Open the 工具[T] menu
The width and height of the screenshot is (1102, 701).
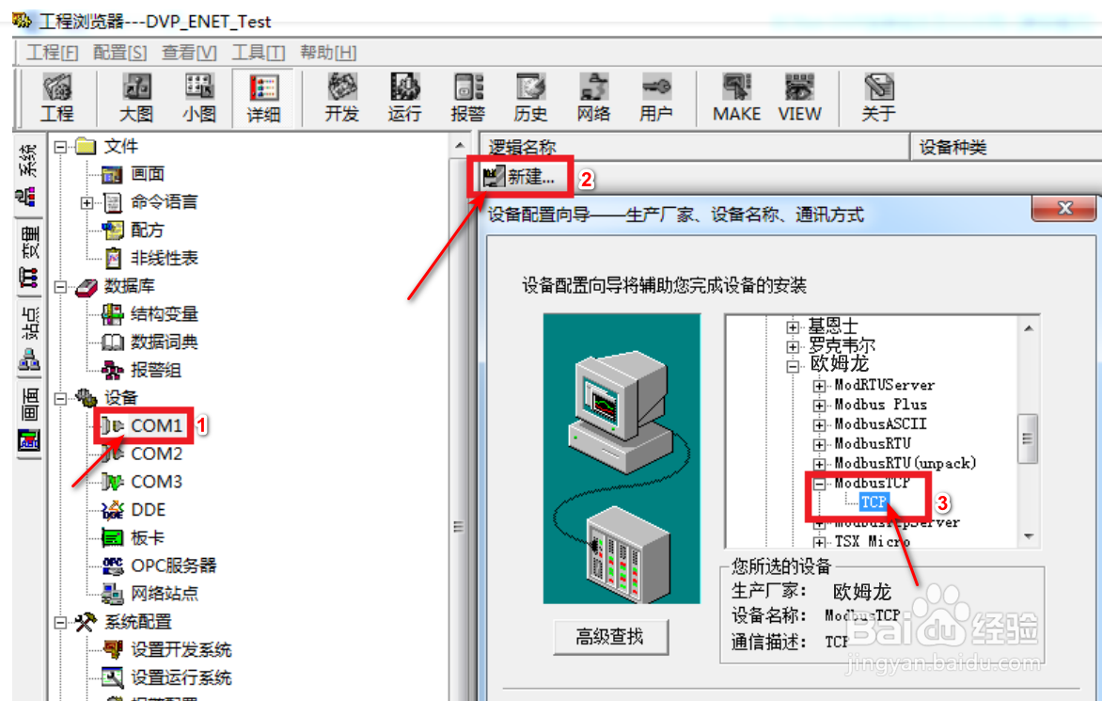pos(258,53)
